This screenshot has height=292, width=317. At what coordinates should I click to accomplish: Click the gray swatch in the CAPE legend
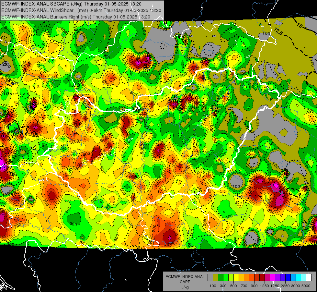coord(210,278)
